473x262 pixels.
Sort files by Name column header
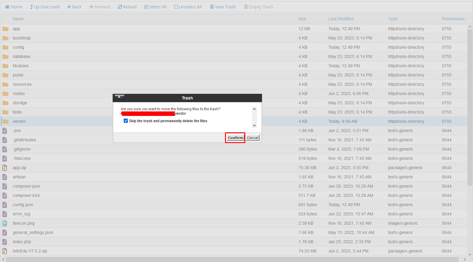pos(18,19)
